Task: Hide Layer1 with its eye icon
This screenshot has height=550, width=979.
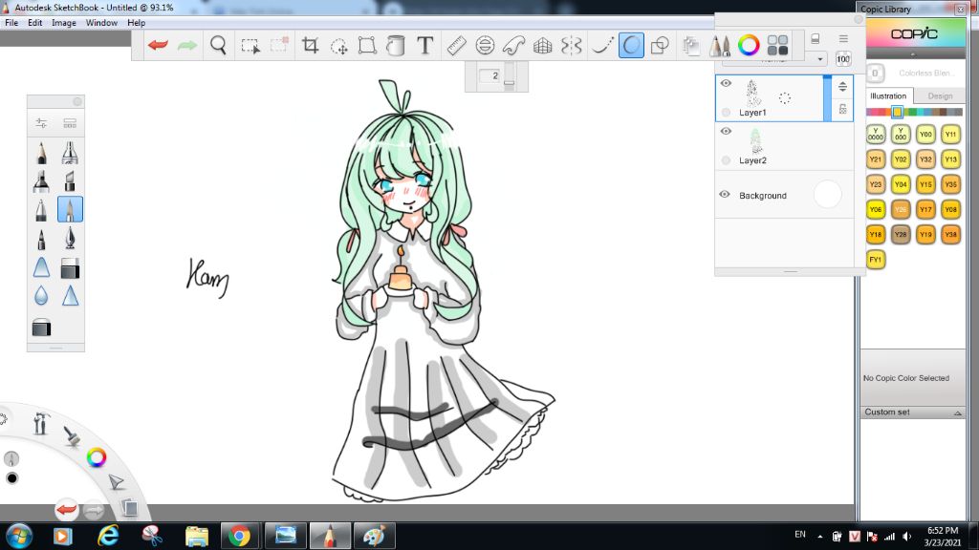Action: pos(726,83)
